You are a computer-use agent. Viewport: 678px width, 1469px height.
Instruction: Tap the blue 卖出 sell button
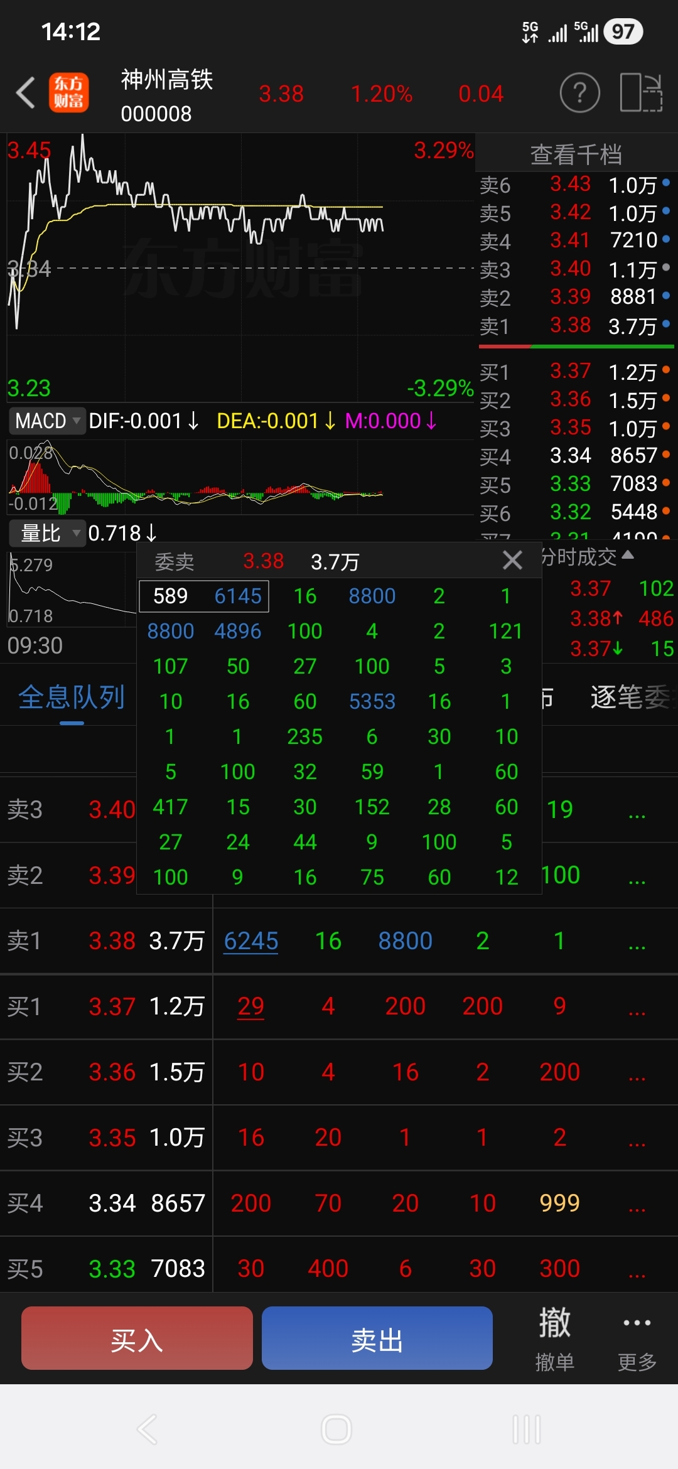pos(377,1338)
